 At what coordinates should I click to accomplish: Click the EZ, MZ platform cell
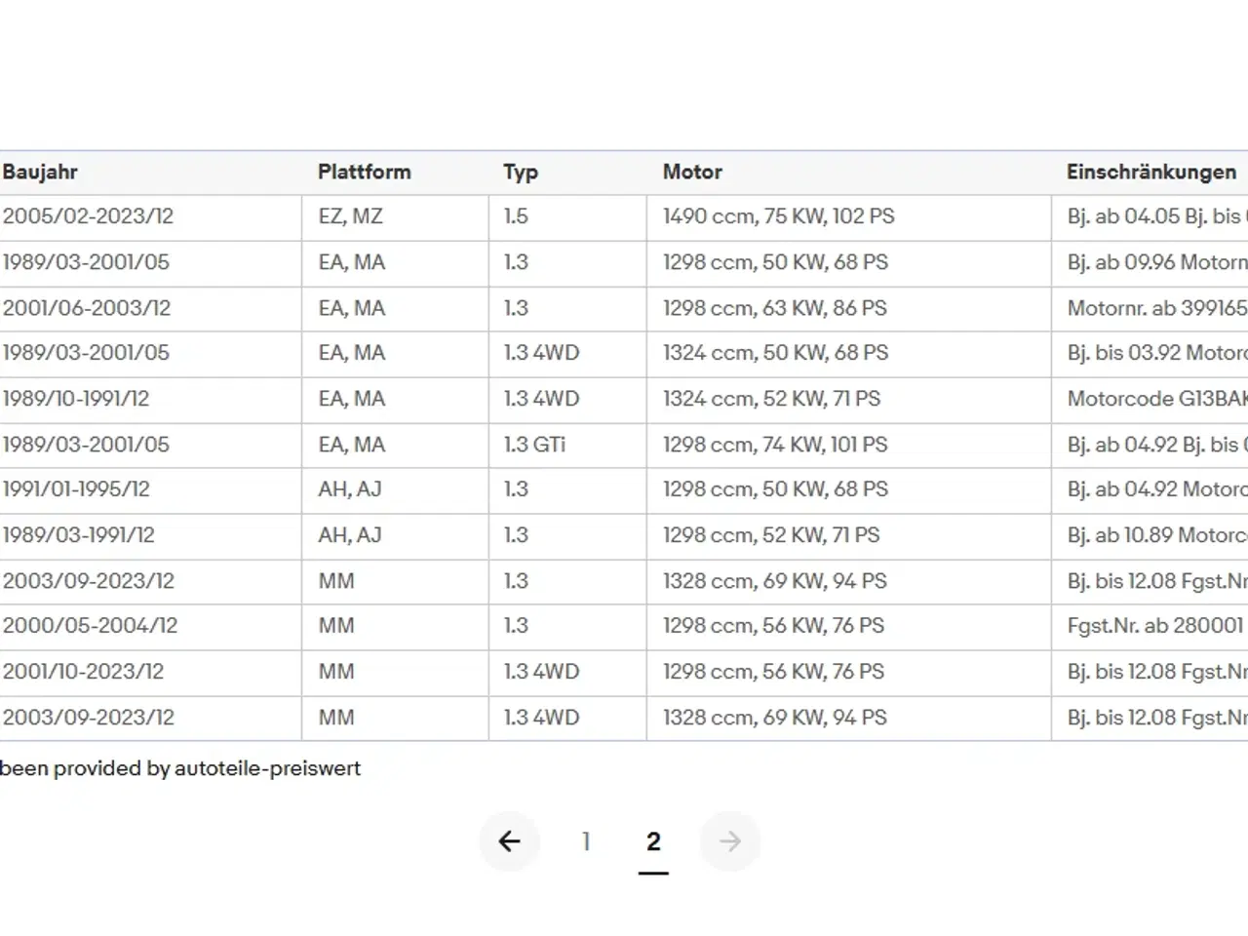(x=350, y=216)
